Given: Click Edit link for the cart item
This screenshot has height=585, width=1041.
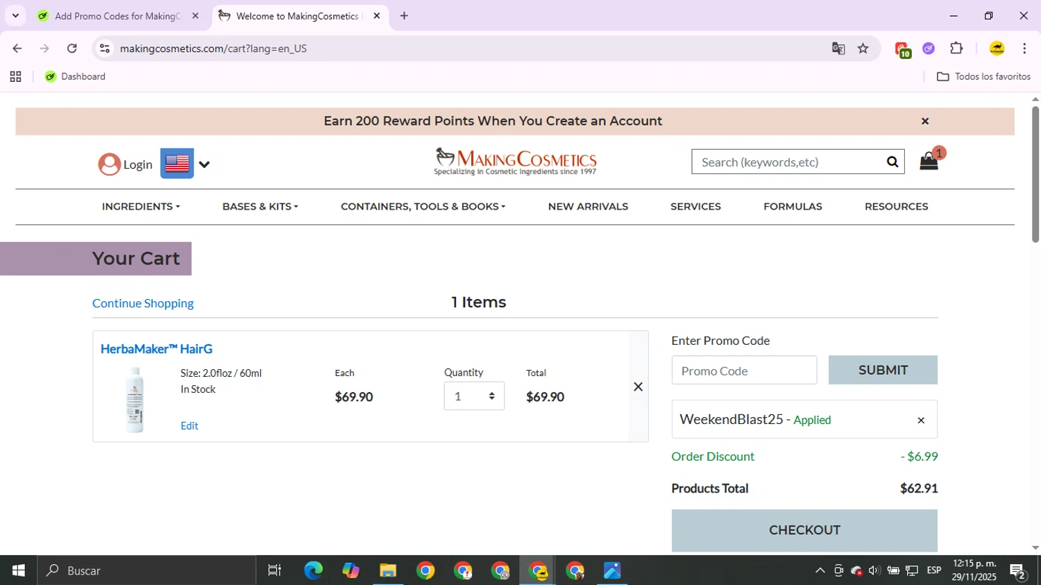Looking at the screenshot, I should [x=189, y=426].
